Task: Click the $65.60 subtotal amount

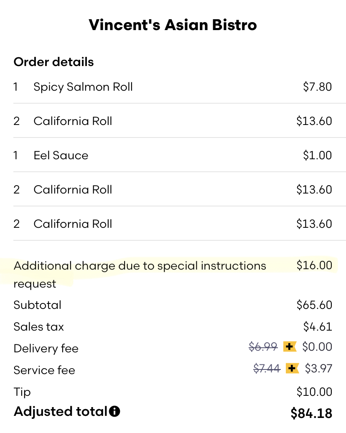Action: coord(314,305)
